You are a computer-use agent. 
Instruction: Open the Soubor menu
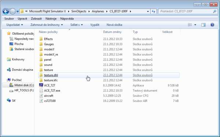pyautogui.click(x=9, y=19)
